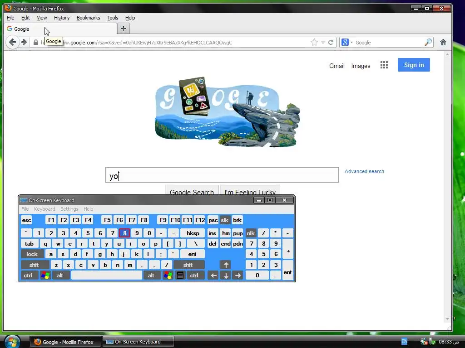Open Firefox home page icon
The width and height of the screenshot is (465, 348).
tap(443, 42)
